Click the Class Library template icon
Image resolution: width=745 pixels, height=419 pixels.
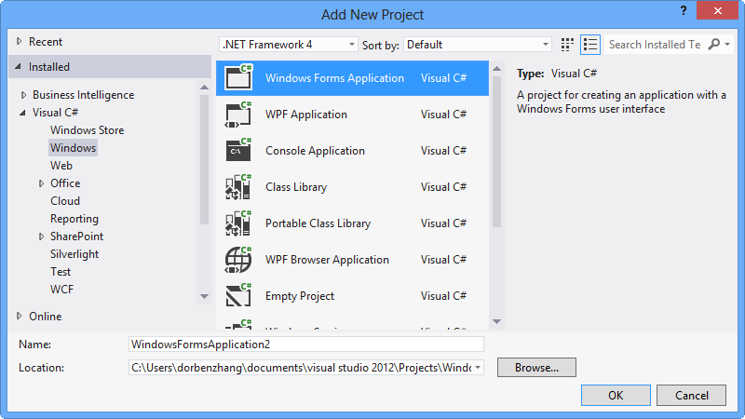click(x=238, y=187)
